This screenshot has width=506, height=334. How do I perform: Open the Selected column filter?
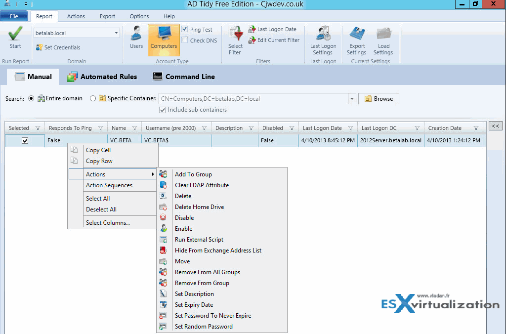[38, 128]
